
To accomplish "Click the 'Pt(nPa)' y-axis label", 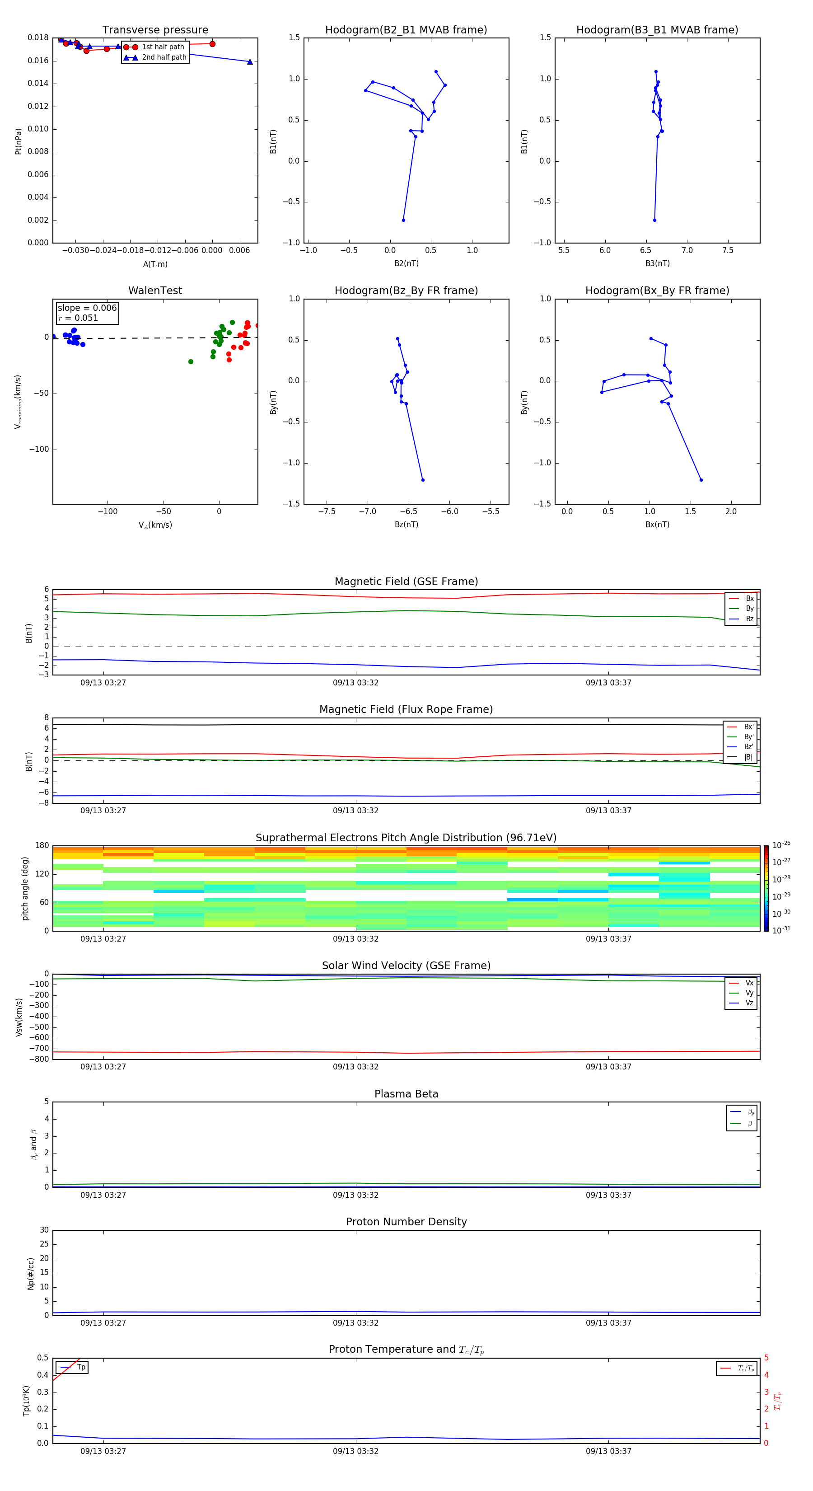I will [x=18, y=141].
